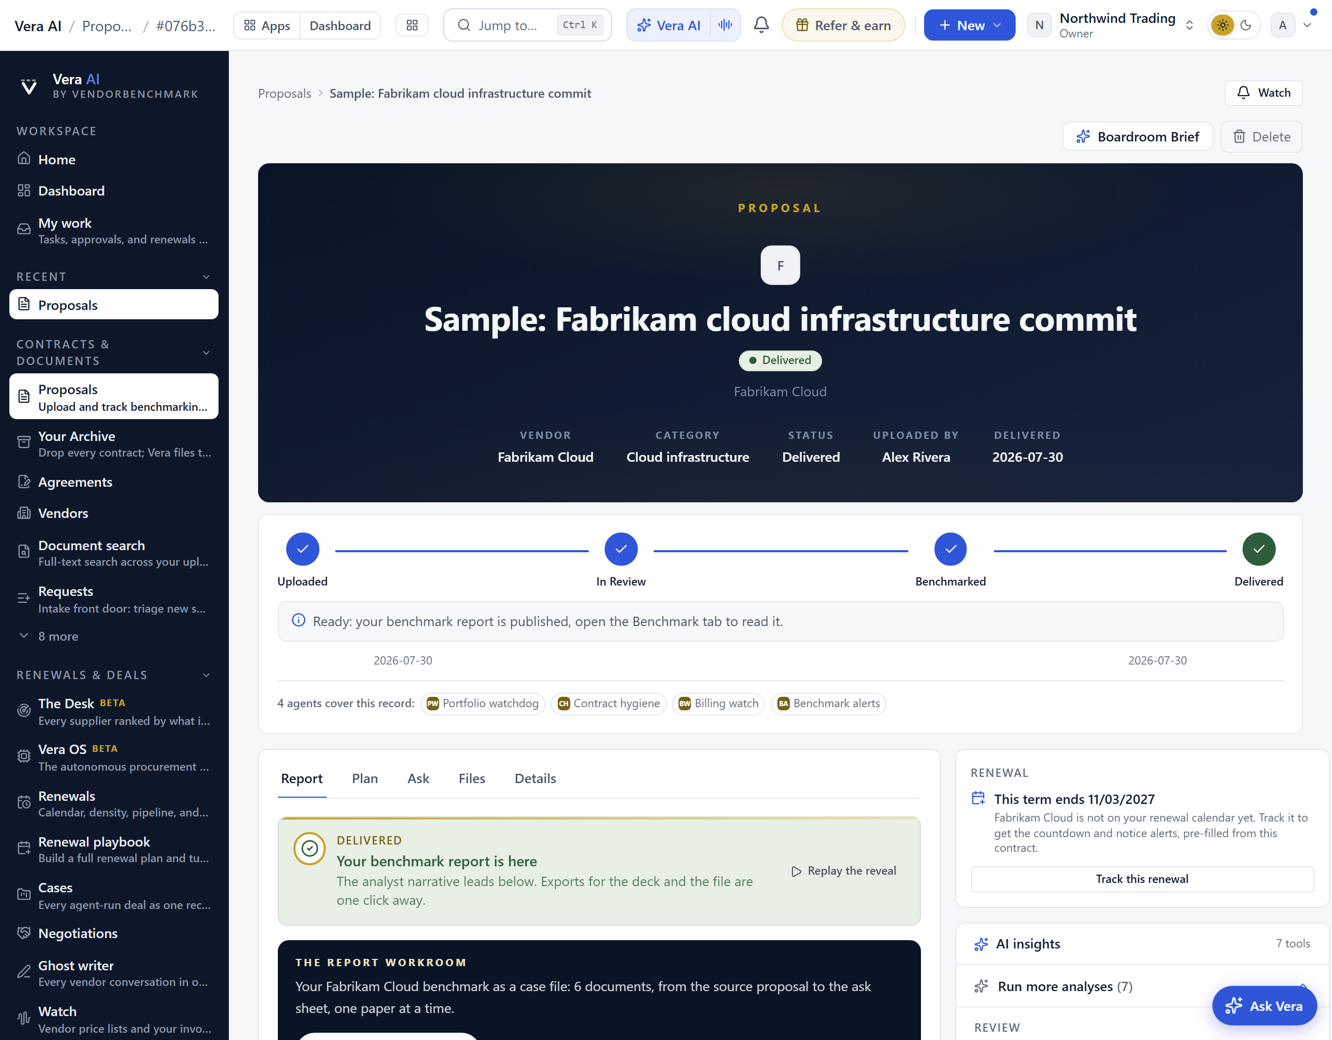Open Vera OS icon in sidebar
The width and height of the screenshot is (1332, 1040).
pos(24,756)
